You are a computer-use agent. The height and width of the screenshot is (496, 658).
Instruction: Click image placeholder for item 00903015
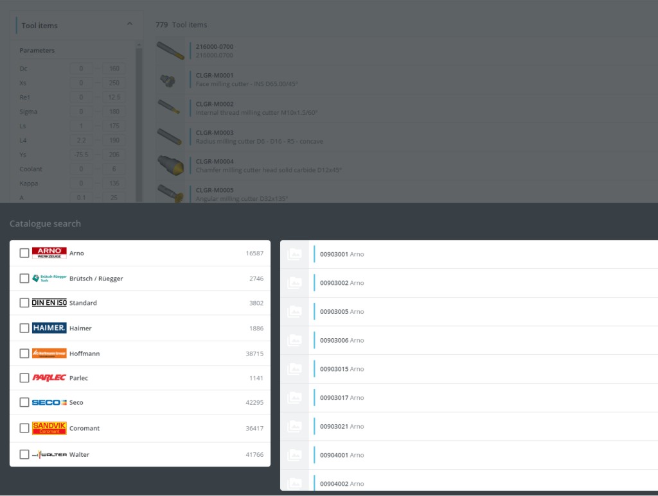coord(294,369)
